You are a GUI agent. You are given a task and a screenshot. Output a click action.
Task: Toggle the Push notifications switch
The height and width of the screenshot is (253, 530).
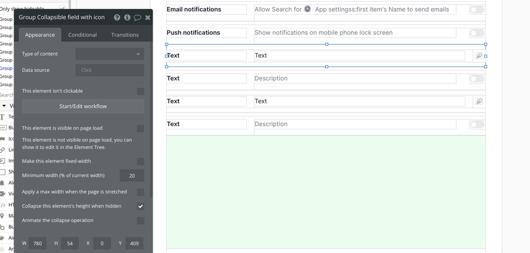[476, 33]
